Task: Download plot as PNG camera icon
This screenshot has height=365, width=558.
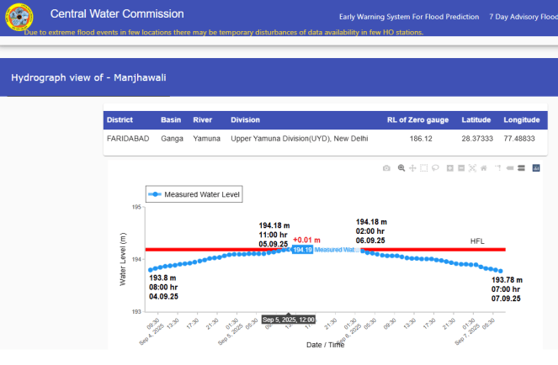Action: pyautogui.click(x=386, y=168)
